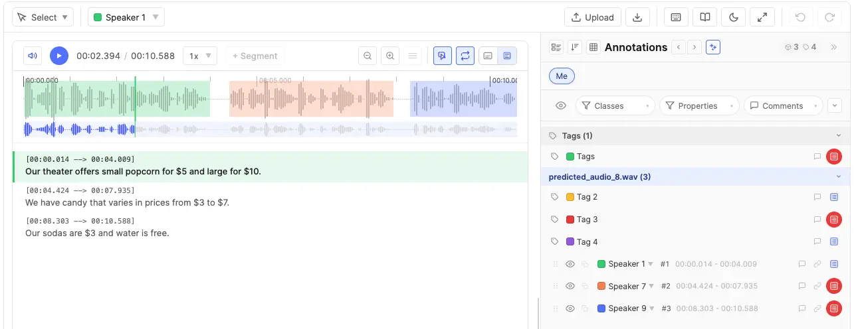Open the Speaker 7 class dropdown in list
Viewport: 854px width, 329px height.
[x=651, y=286]
